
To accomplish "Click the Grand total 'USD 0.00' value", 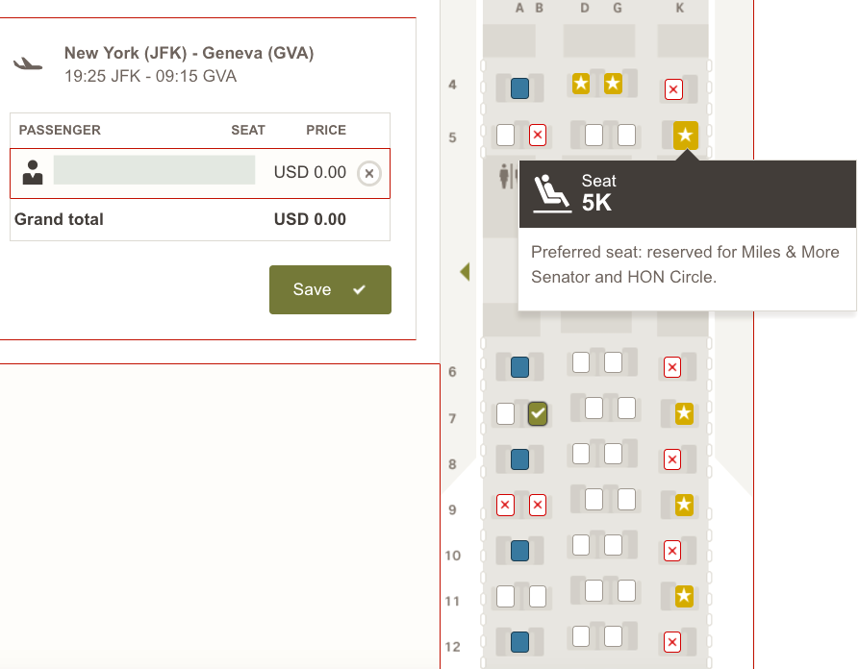I will click(310, 219).
